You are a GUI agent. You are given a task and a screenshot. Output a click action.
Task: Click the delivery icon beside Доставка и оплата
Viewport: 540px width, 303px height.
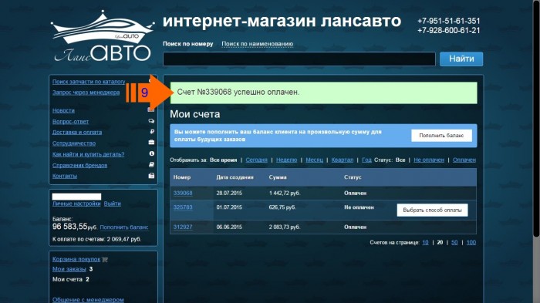(x=151, y=132)
